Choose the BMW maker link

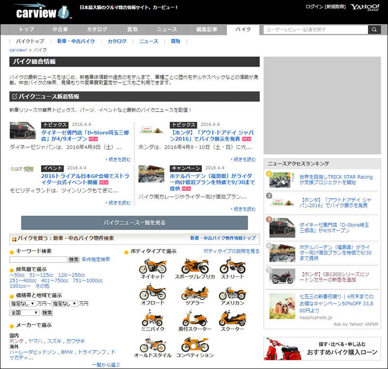[67, 352]
